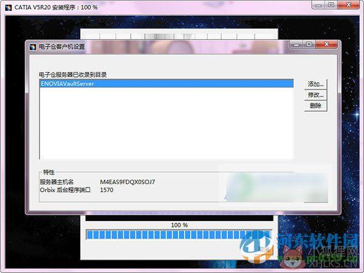Click the 修改... (Modify) button
The height and width of the screenshot is (273, 364).
click(315, 94)
